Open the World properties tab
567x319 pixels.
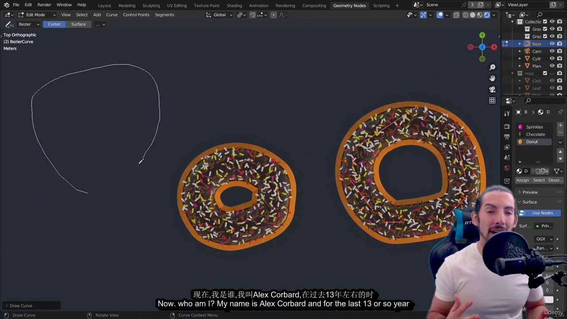(507, 168)
